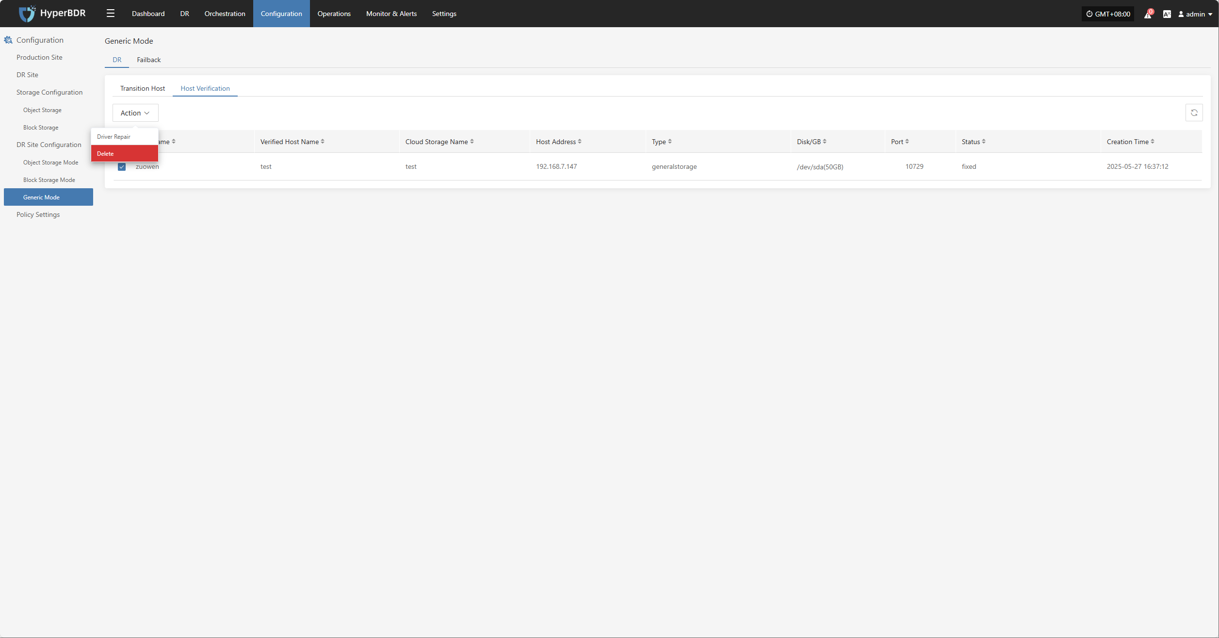Choose Delete from Action menu
The width and height of the screenshot is (1219, 638).
coord(125,153)
